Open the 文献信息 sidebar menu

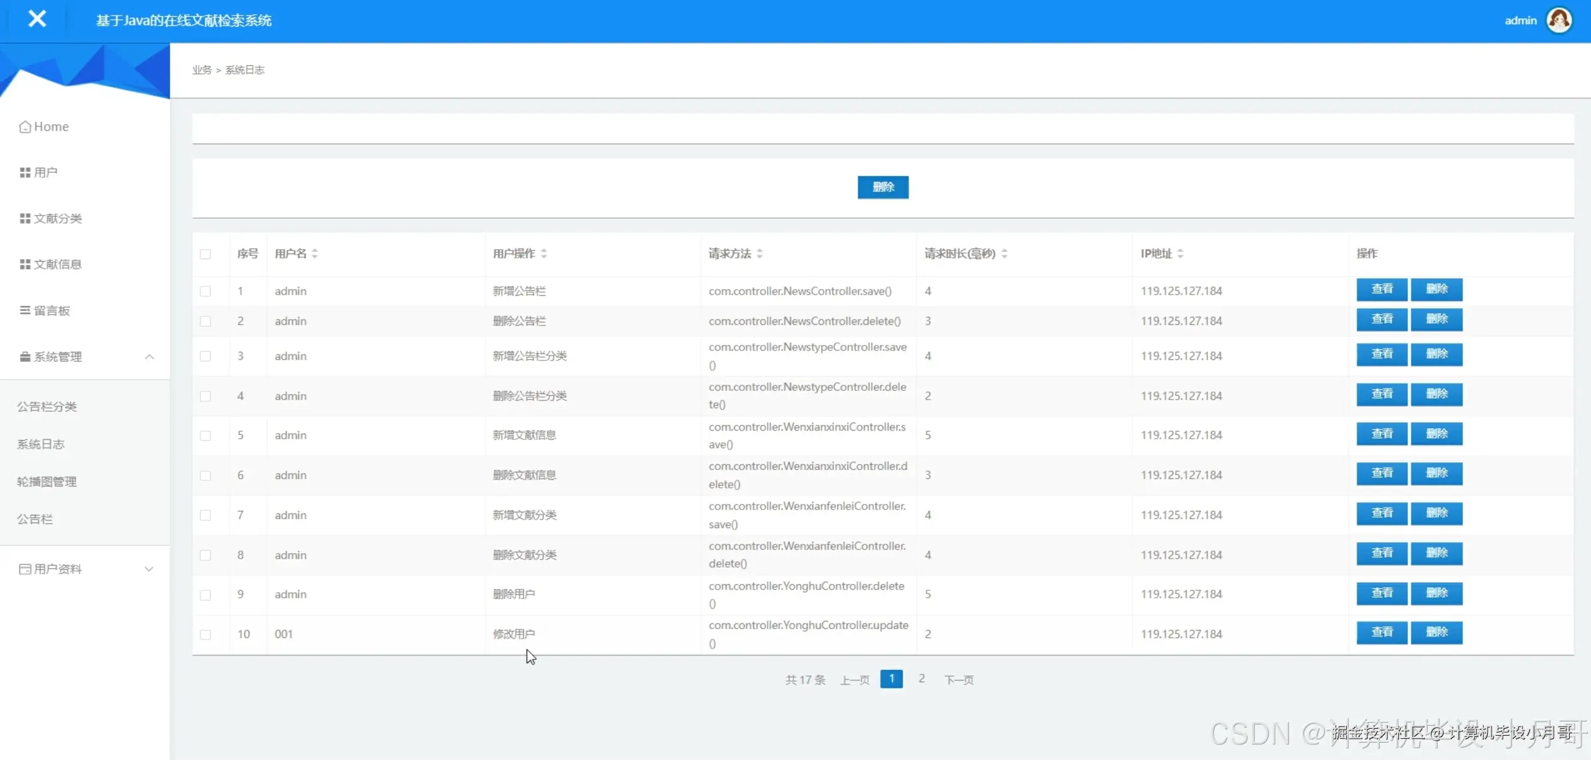click(x=51, y=265)
